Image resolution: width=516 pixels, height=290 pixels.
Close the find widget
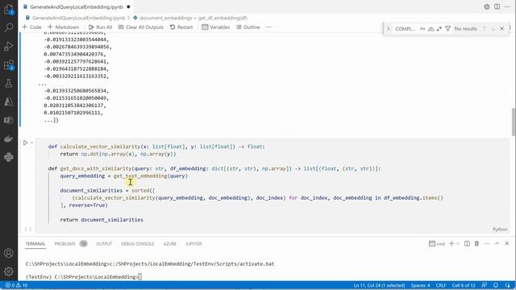pyautogui.click(x=501, y=29)
